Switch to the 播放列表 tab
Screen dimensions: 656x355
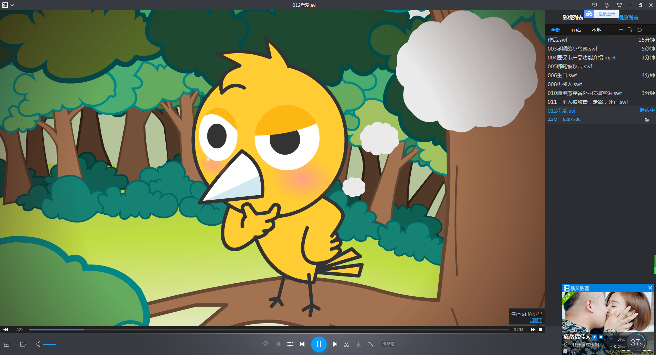629,18
